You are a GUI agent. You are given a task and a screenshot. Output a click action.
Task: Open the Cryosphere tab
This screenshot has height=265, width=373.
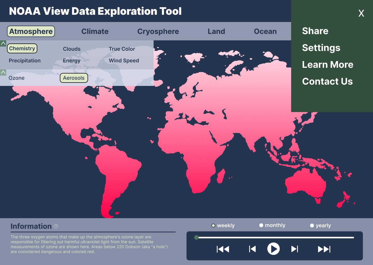pyautogui.click(x=158, y=31)
